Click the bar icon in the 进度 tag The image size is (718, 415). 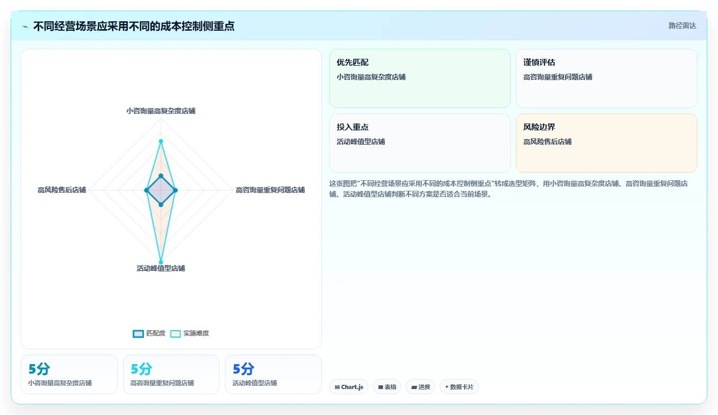(x=414, y=387)
